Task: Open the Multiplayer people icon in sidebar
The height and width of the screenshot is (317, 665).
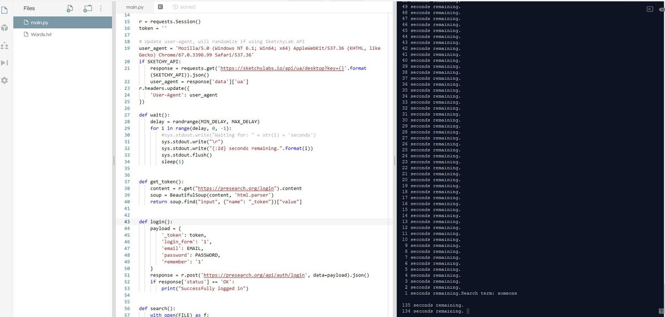Action: (5, 45)
